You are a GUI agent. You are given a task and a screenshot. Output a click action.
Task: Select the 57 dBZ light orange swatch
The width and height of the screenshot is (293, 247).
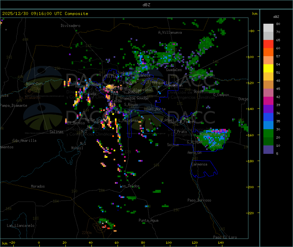tap(268, 60)
